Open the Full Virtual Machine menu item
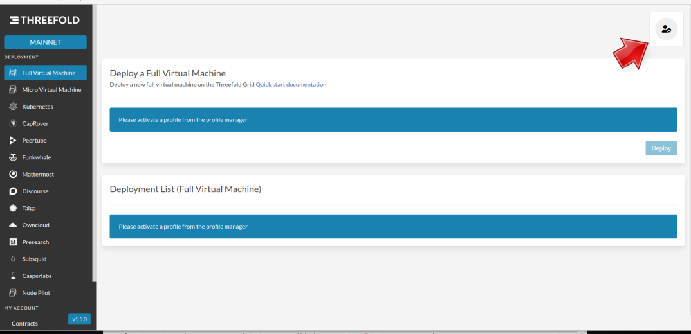The height and width of the screenshot is (334, 691). (46, 73)
